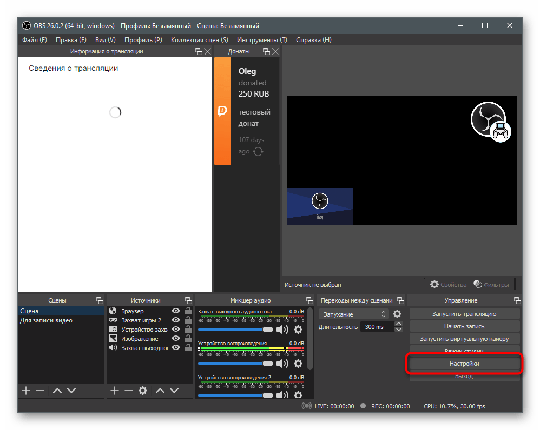The height and width of the screenshot is (430, 540).
Task: Mute the Захват выходного аудиопотока speaker icon
Action: (282, 330)
